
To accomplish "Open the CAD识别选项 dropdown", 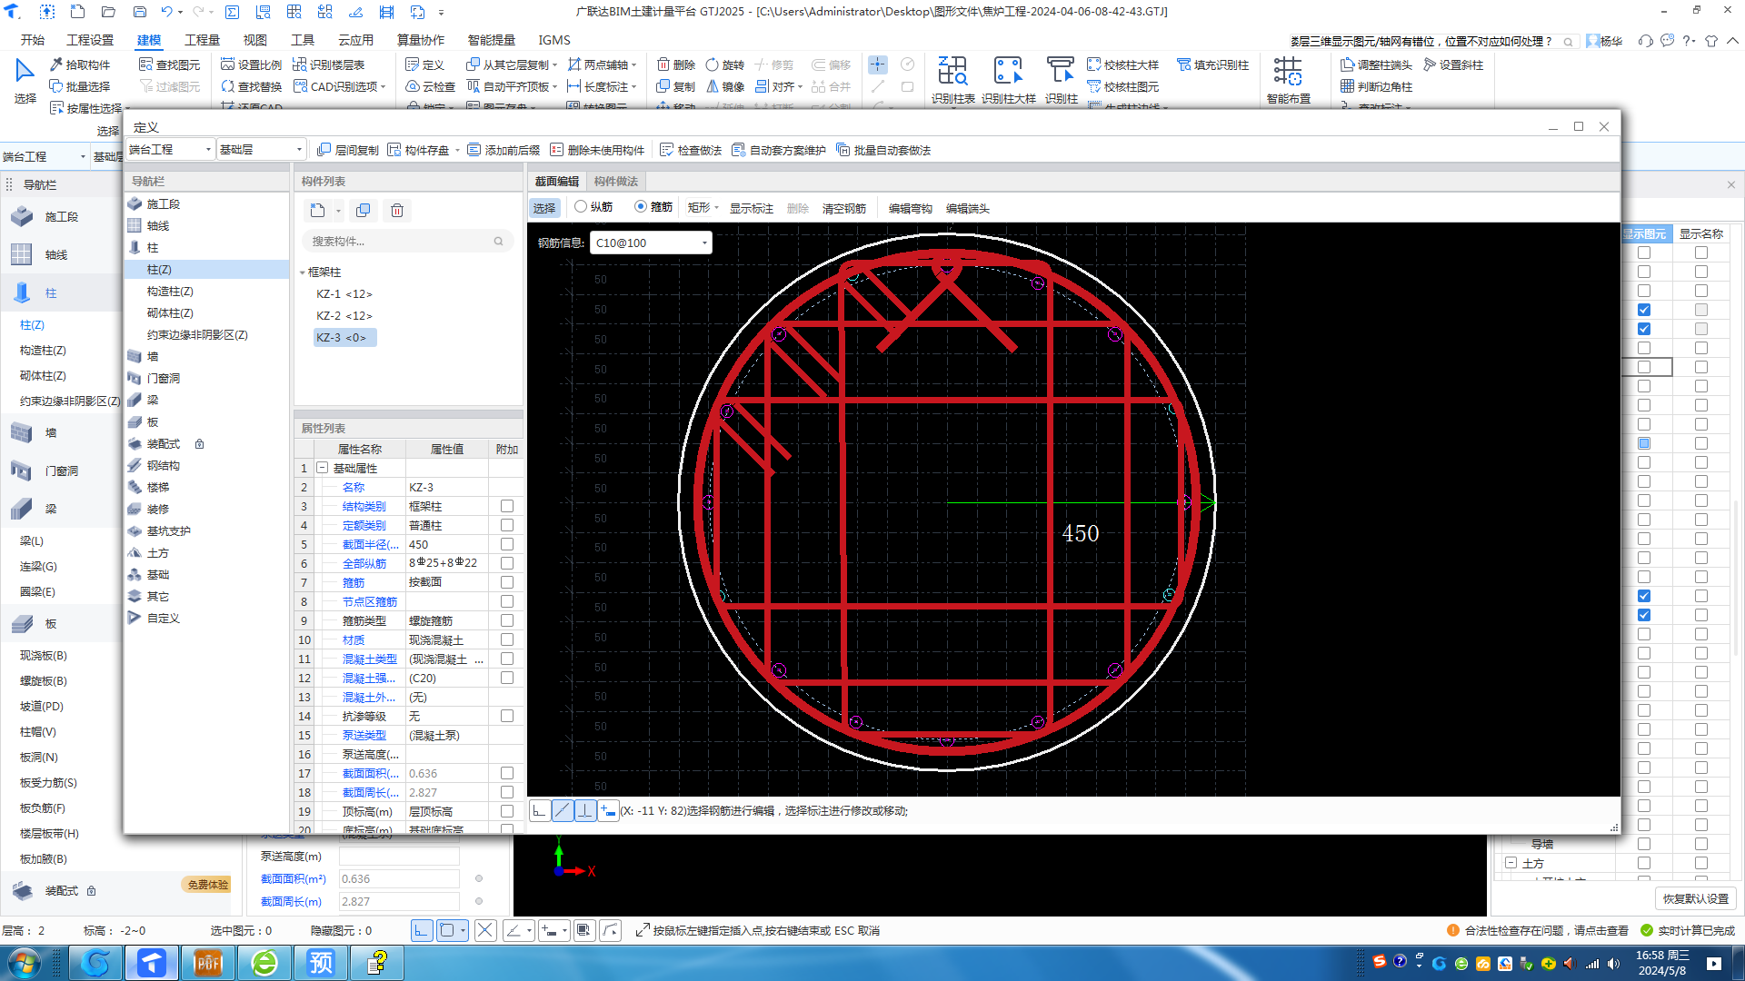I will (339, 86).
